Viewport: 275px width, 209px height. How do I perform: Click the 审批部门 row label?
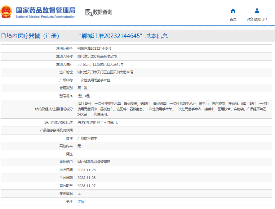(x=66, y=162)
